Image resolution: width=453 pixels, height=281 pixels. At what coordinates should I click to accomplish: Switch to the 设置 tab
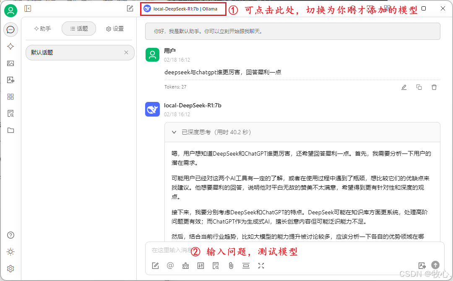coord(115,29)
